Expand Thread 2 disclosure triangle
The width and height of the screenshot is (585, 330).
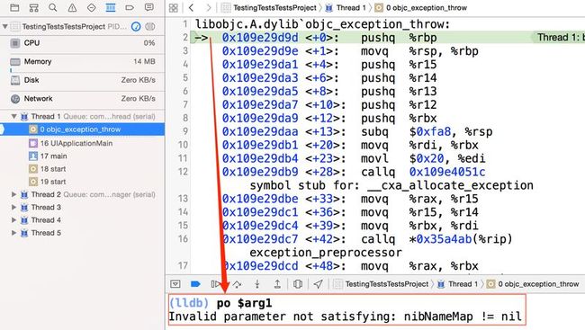(x=13, y=194)
